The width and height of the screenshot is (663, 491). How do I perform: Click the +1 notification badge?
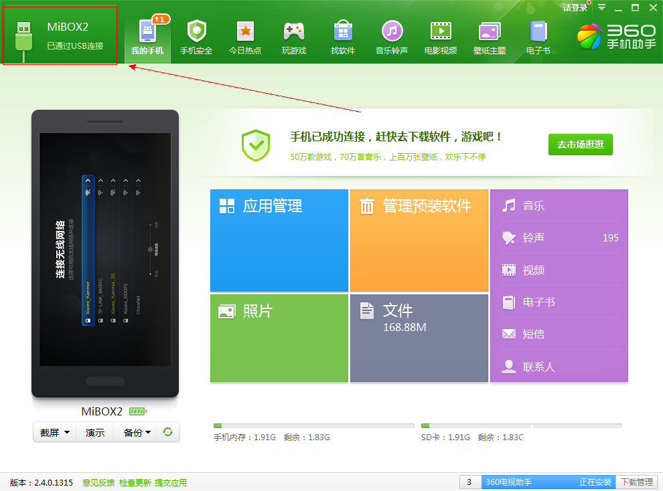(161, 19)
